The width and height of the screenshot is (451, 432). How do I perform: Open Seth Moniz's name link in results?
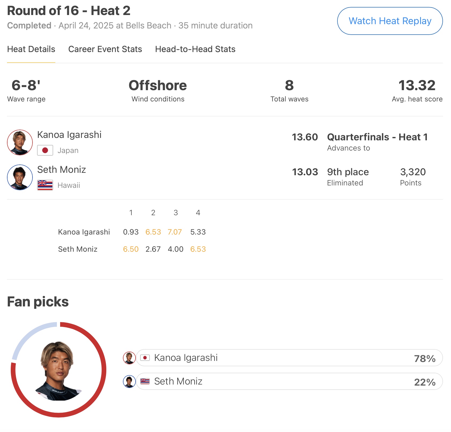click(x=61, y=170)
